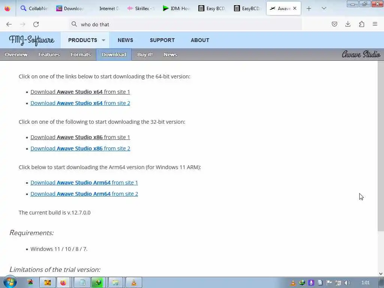Download Awave Studio Arm64 from site 2
This screenshot has width=384, height=288.
point(84,194)
